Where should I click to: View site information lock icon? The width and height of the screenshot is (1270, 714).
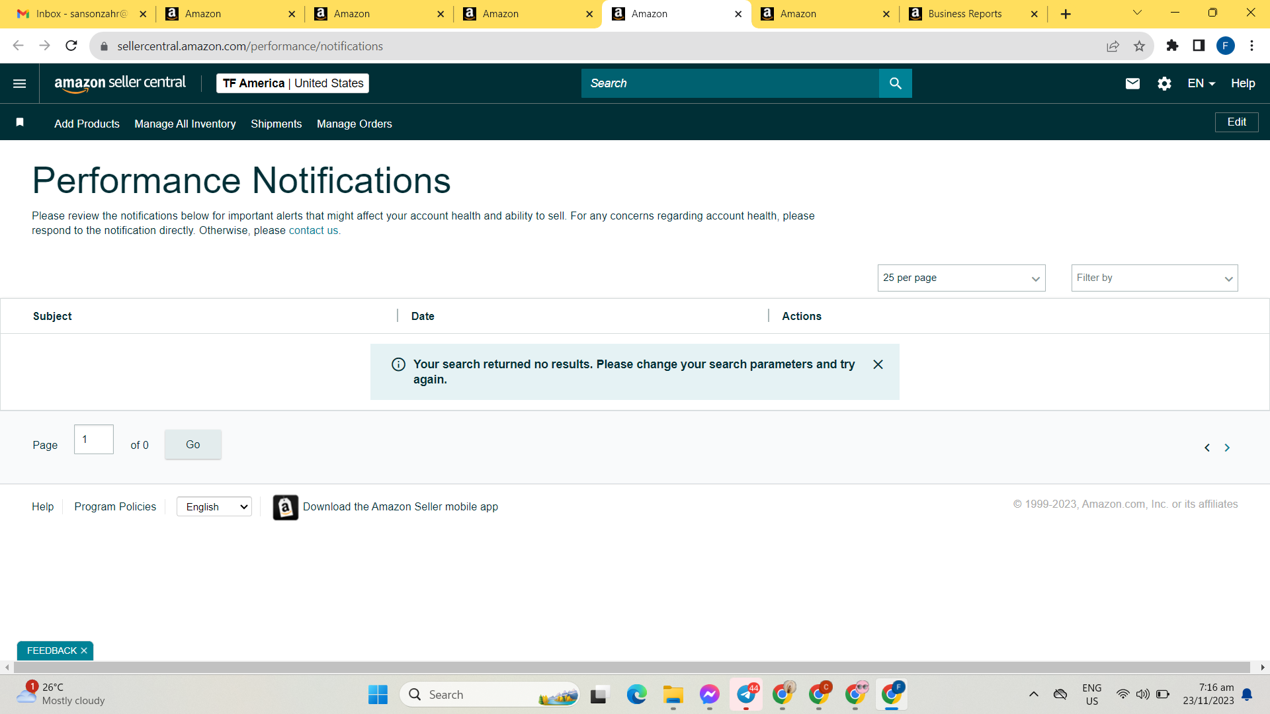coord(104,46)
